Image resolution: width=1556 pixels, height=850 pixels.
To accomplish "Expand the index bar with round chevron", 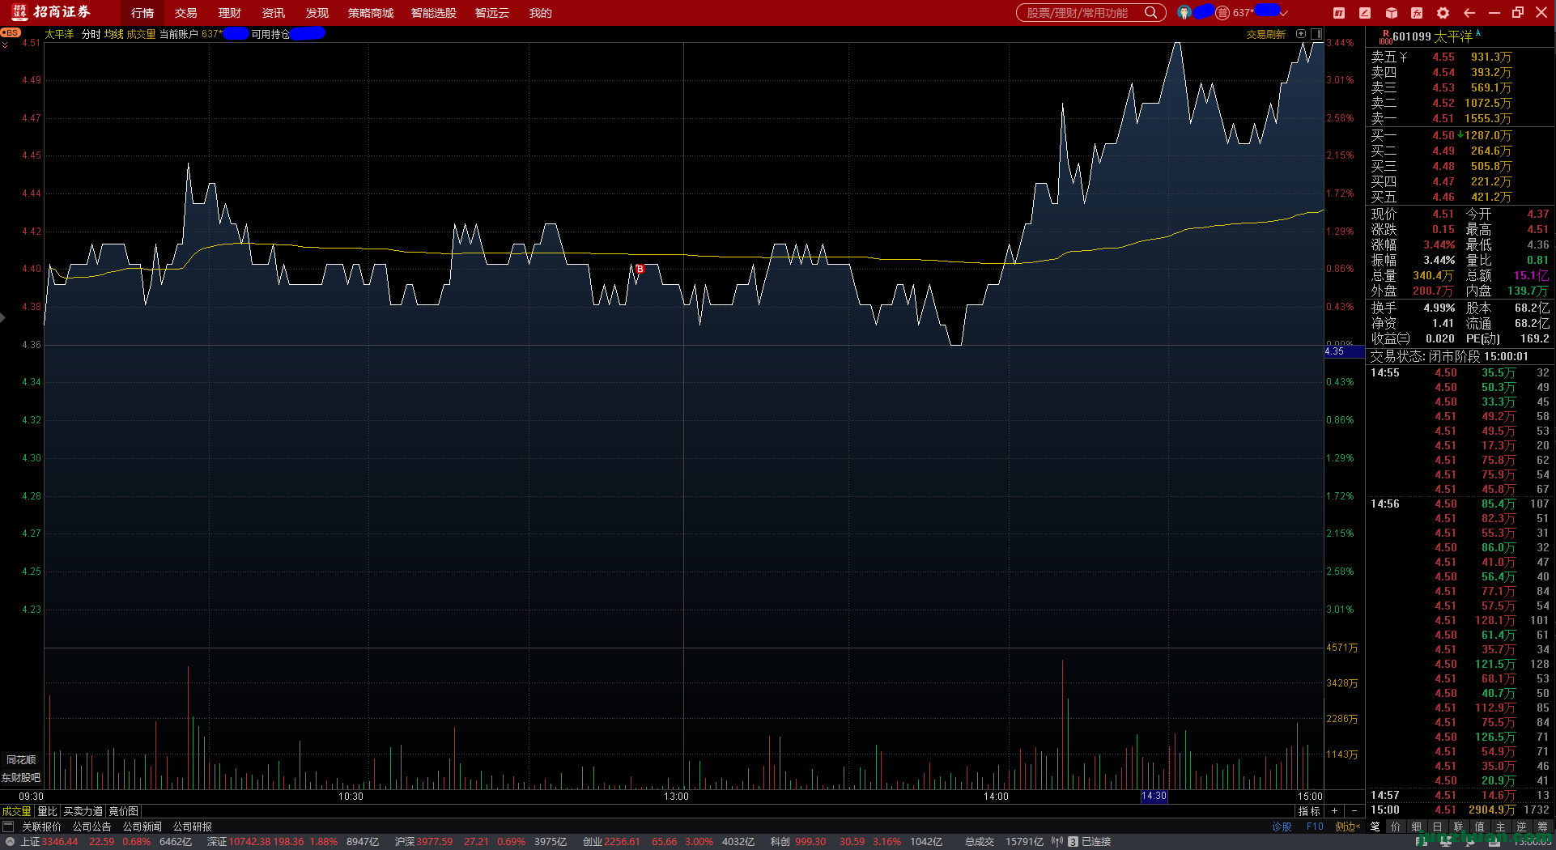I will point(9,842).
